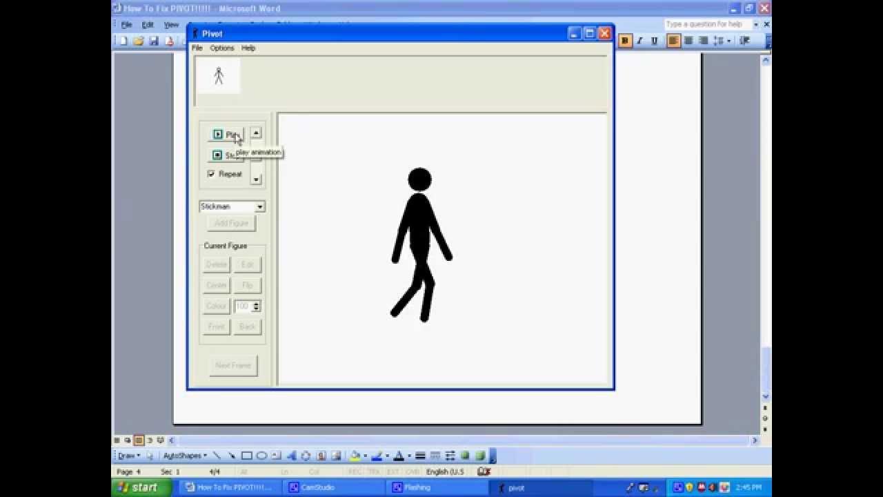Set Align Right in Word toolbar

click(x=702, y=41)
